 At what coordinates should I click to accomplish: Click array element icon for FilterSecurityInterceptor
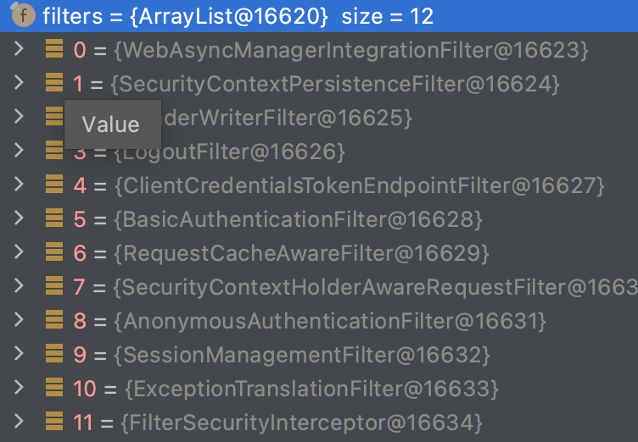(x=54, y=420)
